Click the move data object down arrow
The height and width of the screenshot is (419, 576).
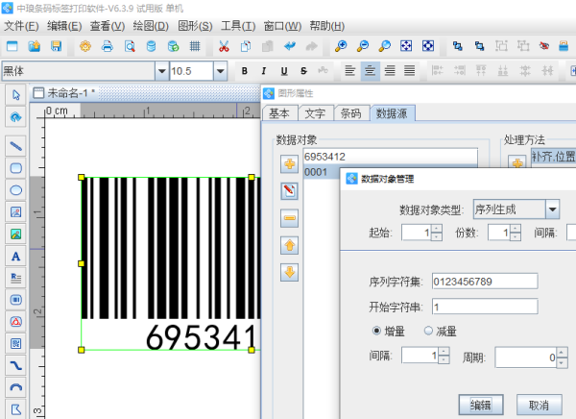(289, 272)
